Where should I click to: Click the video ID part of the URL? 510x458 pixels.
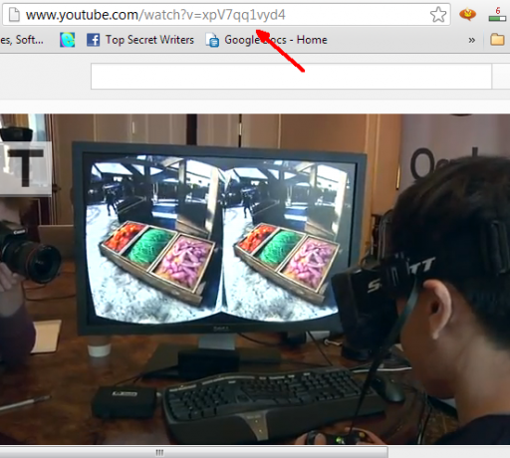pyautogui.click(x=243, y=15)
